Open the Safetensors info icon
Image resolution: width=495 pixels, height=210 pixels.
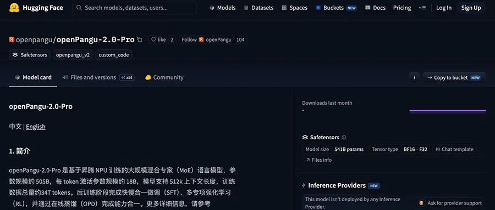tap(344, 137)
